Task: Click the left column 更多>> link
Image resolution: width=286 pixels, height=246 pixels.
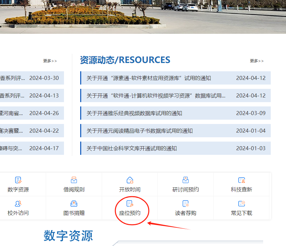Action: coord(50,61)
